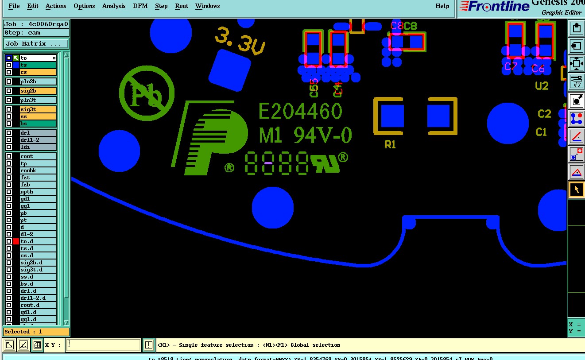Toggle display checkbox for layer 'drl'

tap(8, 133)
